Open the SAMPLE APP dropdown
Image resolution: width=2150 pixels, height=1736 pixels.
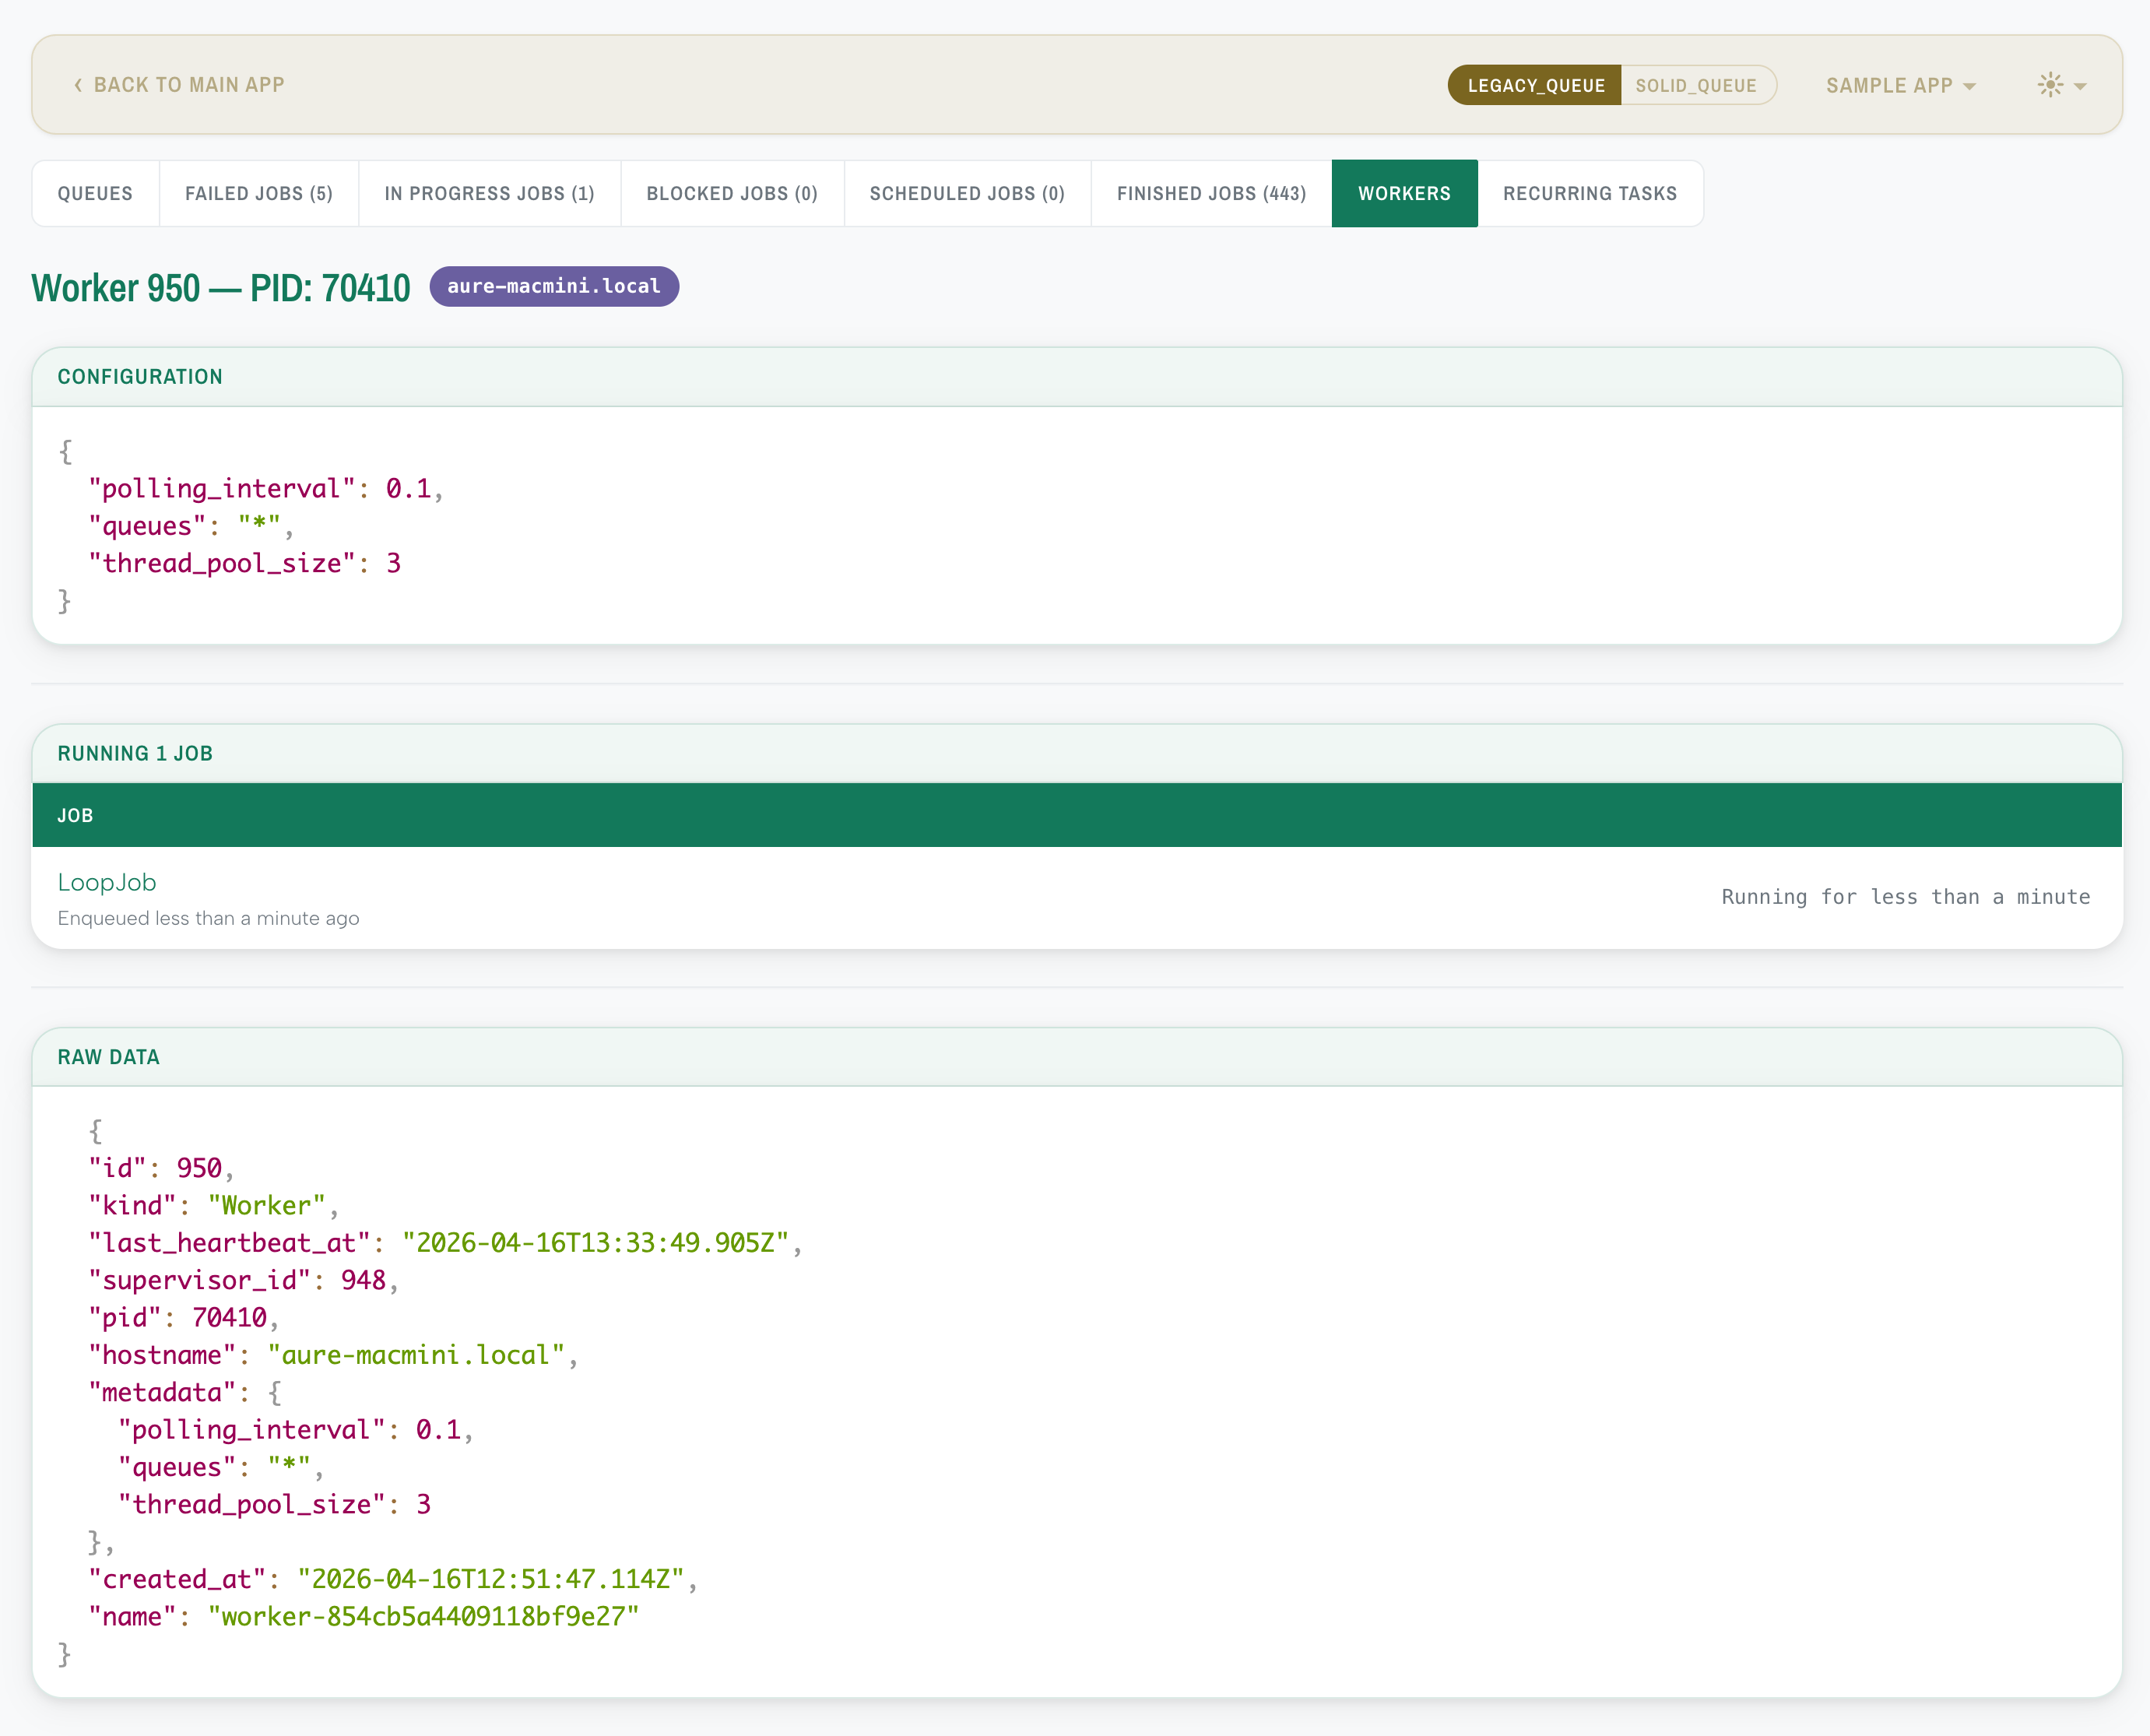pyautogui.click(x=1898, y=85)
